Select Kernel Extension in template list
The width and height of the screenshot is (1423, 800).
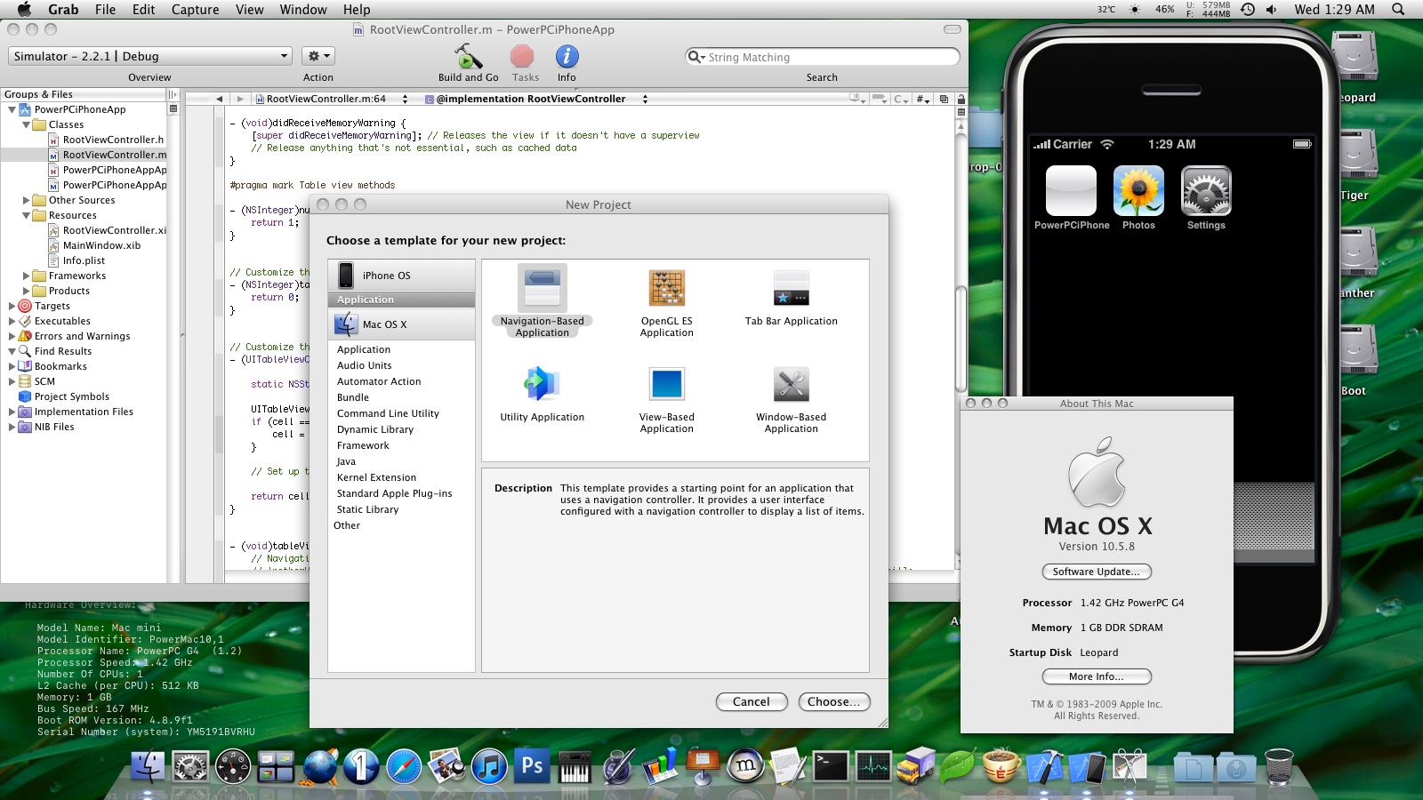376,477
